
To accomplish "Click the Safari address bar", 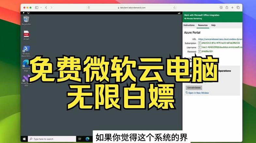I will click(x=132, y=7).
